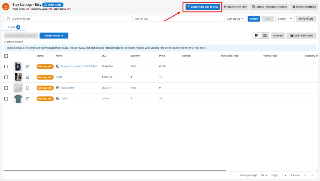This screenshot has width=320, height=181.
Task: Select checkbox for Space shirt row
Action: [6, 88]
